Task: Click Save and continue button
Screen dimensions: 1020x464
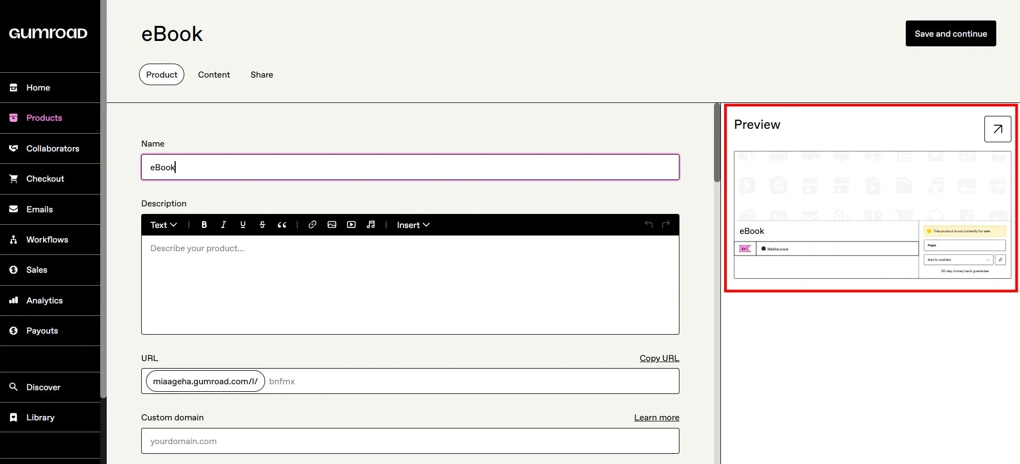Action: click(x=950, y=33)
